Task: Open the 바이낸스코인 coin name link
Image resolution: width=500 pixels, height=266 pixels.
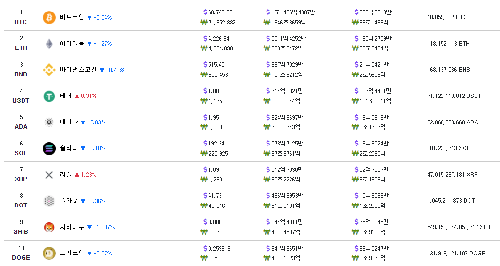Action: [x=78, y=70]
